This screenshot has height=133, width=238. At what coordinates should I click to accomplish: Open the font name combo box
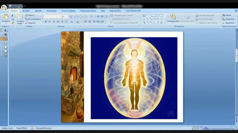tap(52, 17)
